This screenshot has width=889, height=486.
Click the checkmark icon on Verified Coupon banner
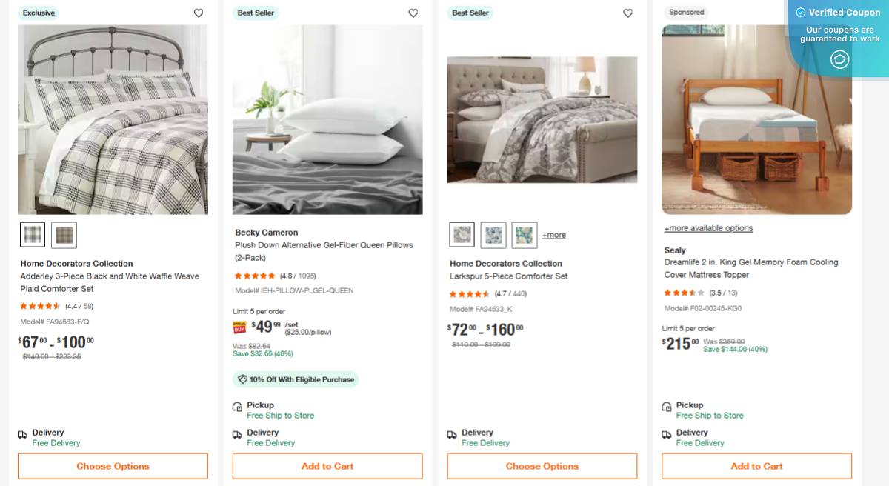(800, 12)
